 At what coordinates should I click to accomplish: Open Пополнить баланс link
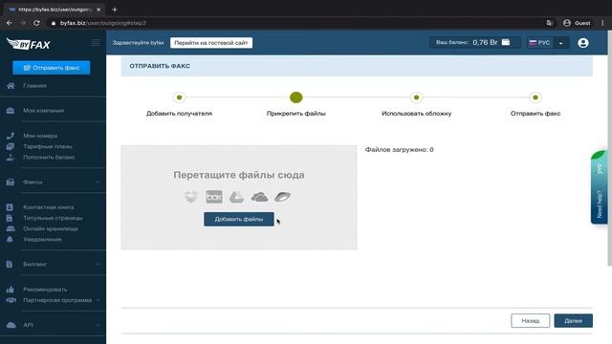[x=49, y=157]
